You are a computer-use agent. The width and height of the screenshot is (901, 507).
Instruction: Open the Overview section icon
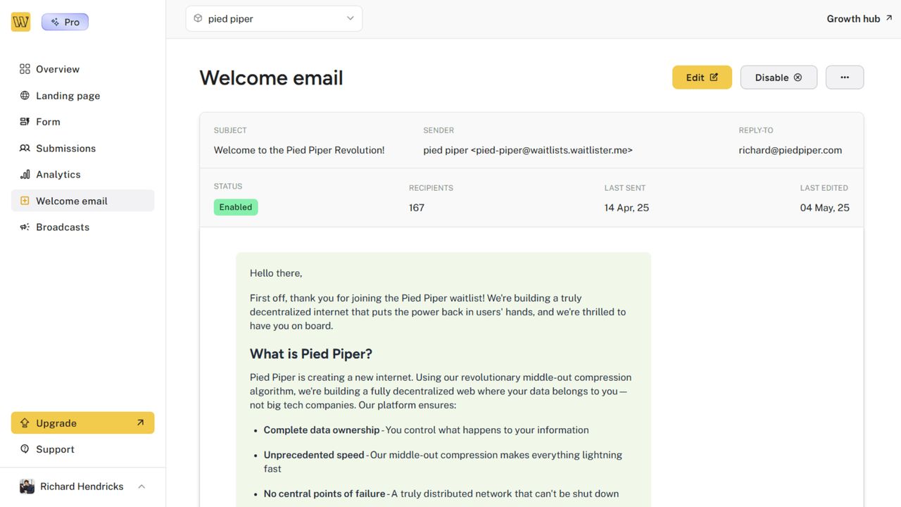pyautogui.click(x=23, y=68)
